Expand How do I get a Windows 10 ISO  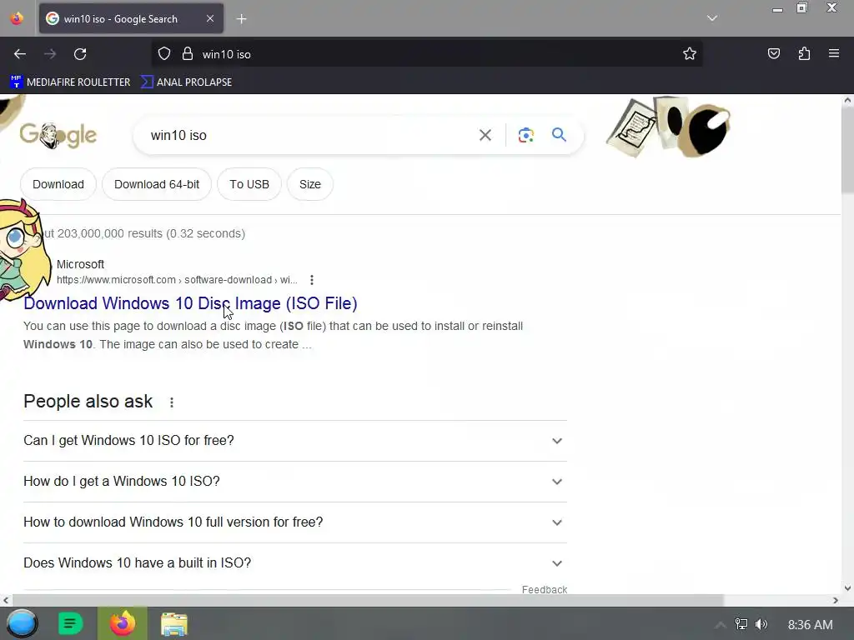295,481
